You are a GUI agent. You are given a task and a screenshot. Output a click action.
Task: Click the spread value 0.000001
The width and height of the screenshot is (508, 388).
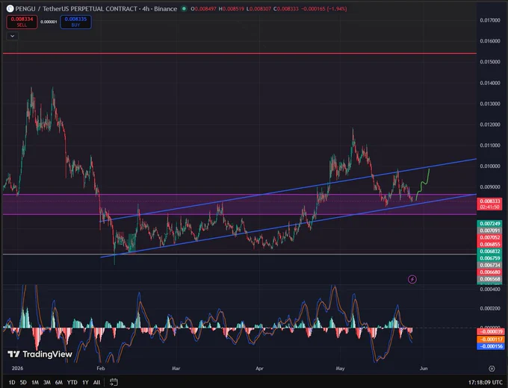[x=49, y=22]
